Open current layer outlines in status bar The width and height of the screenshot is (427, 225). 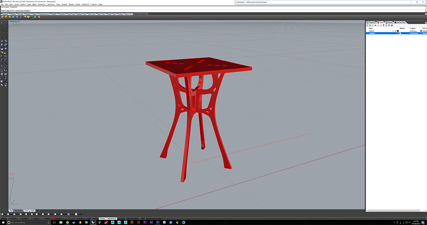point(64,219)
